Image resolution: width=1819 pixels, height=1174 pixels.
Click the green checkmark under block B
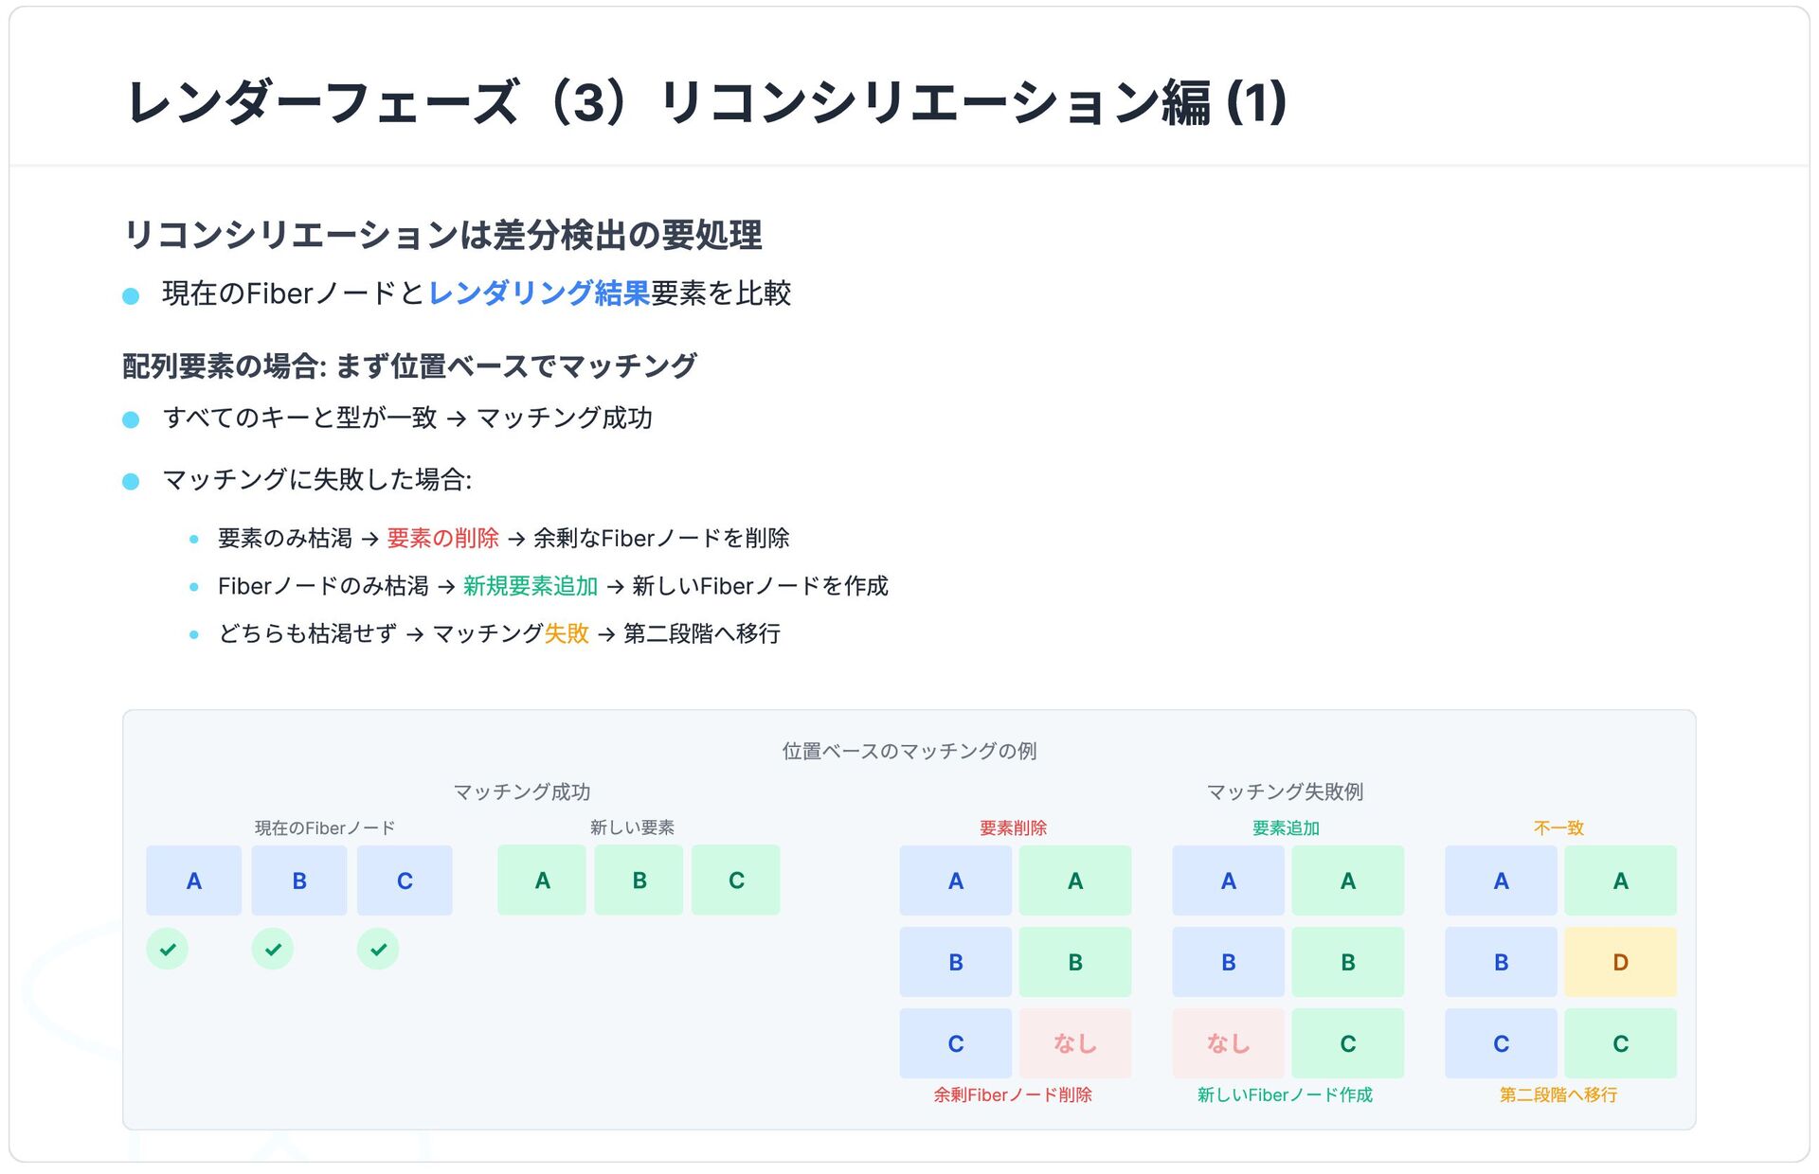tap(273, 949)
